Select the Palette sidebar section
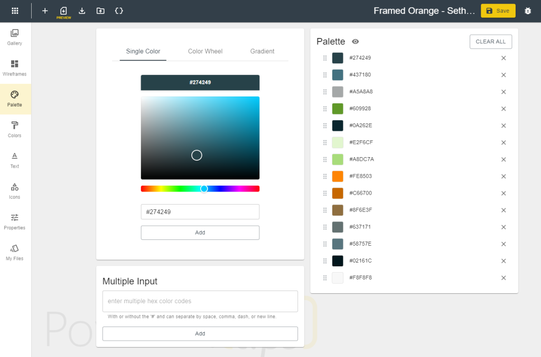Viewport: 541px width, 357px height. (14, 99)
